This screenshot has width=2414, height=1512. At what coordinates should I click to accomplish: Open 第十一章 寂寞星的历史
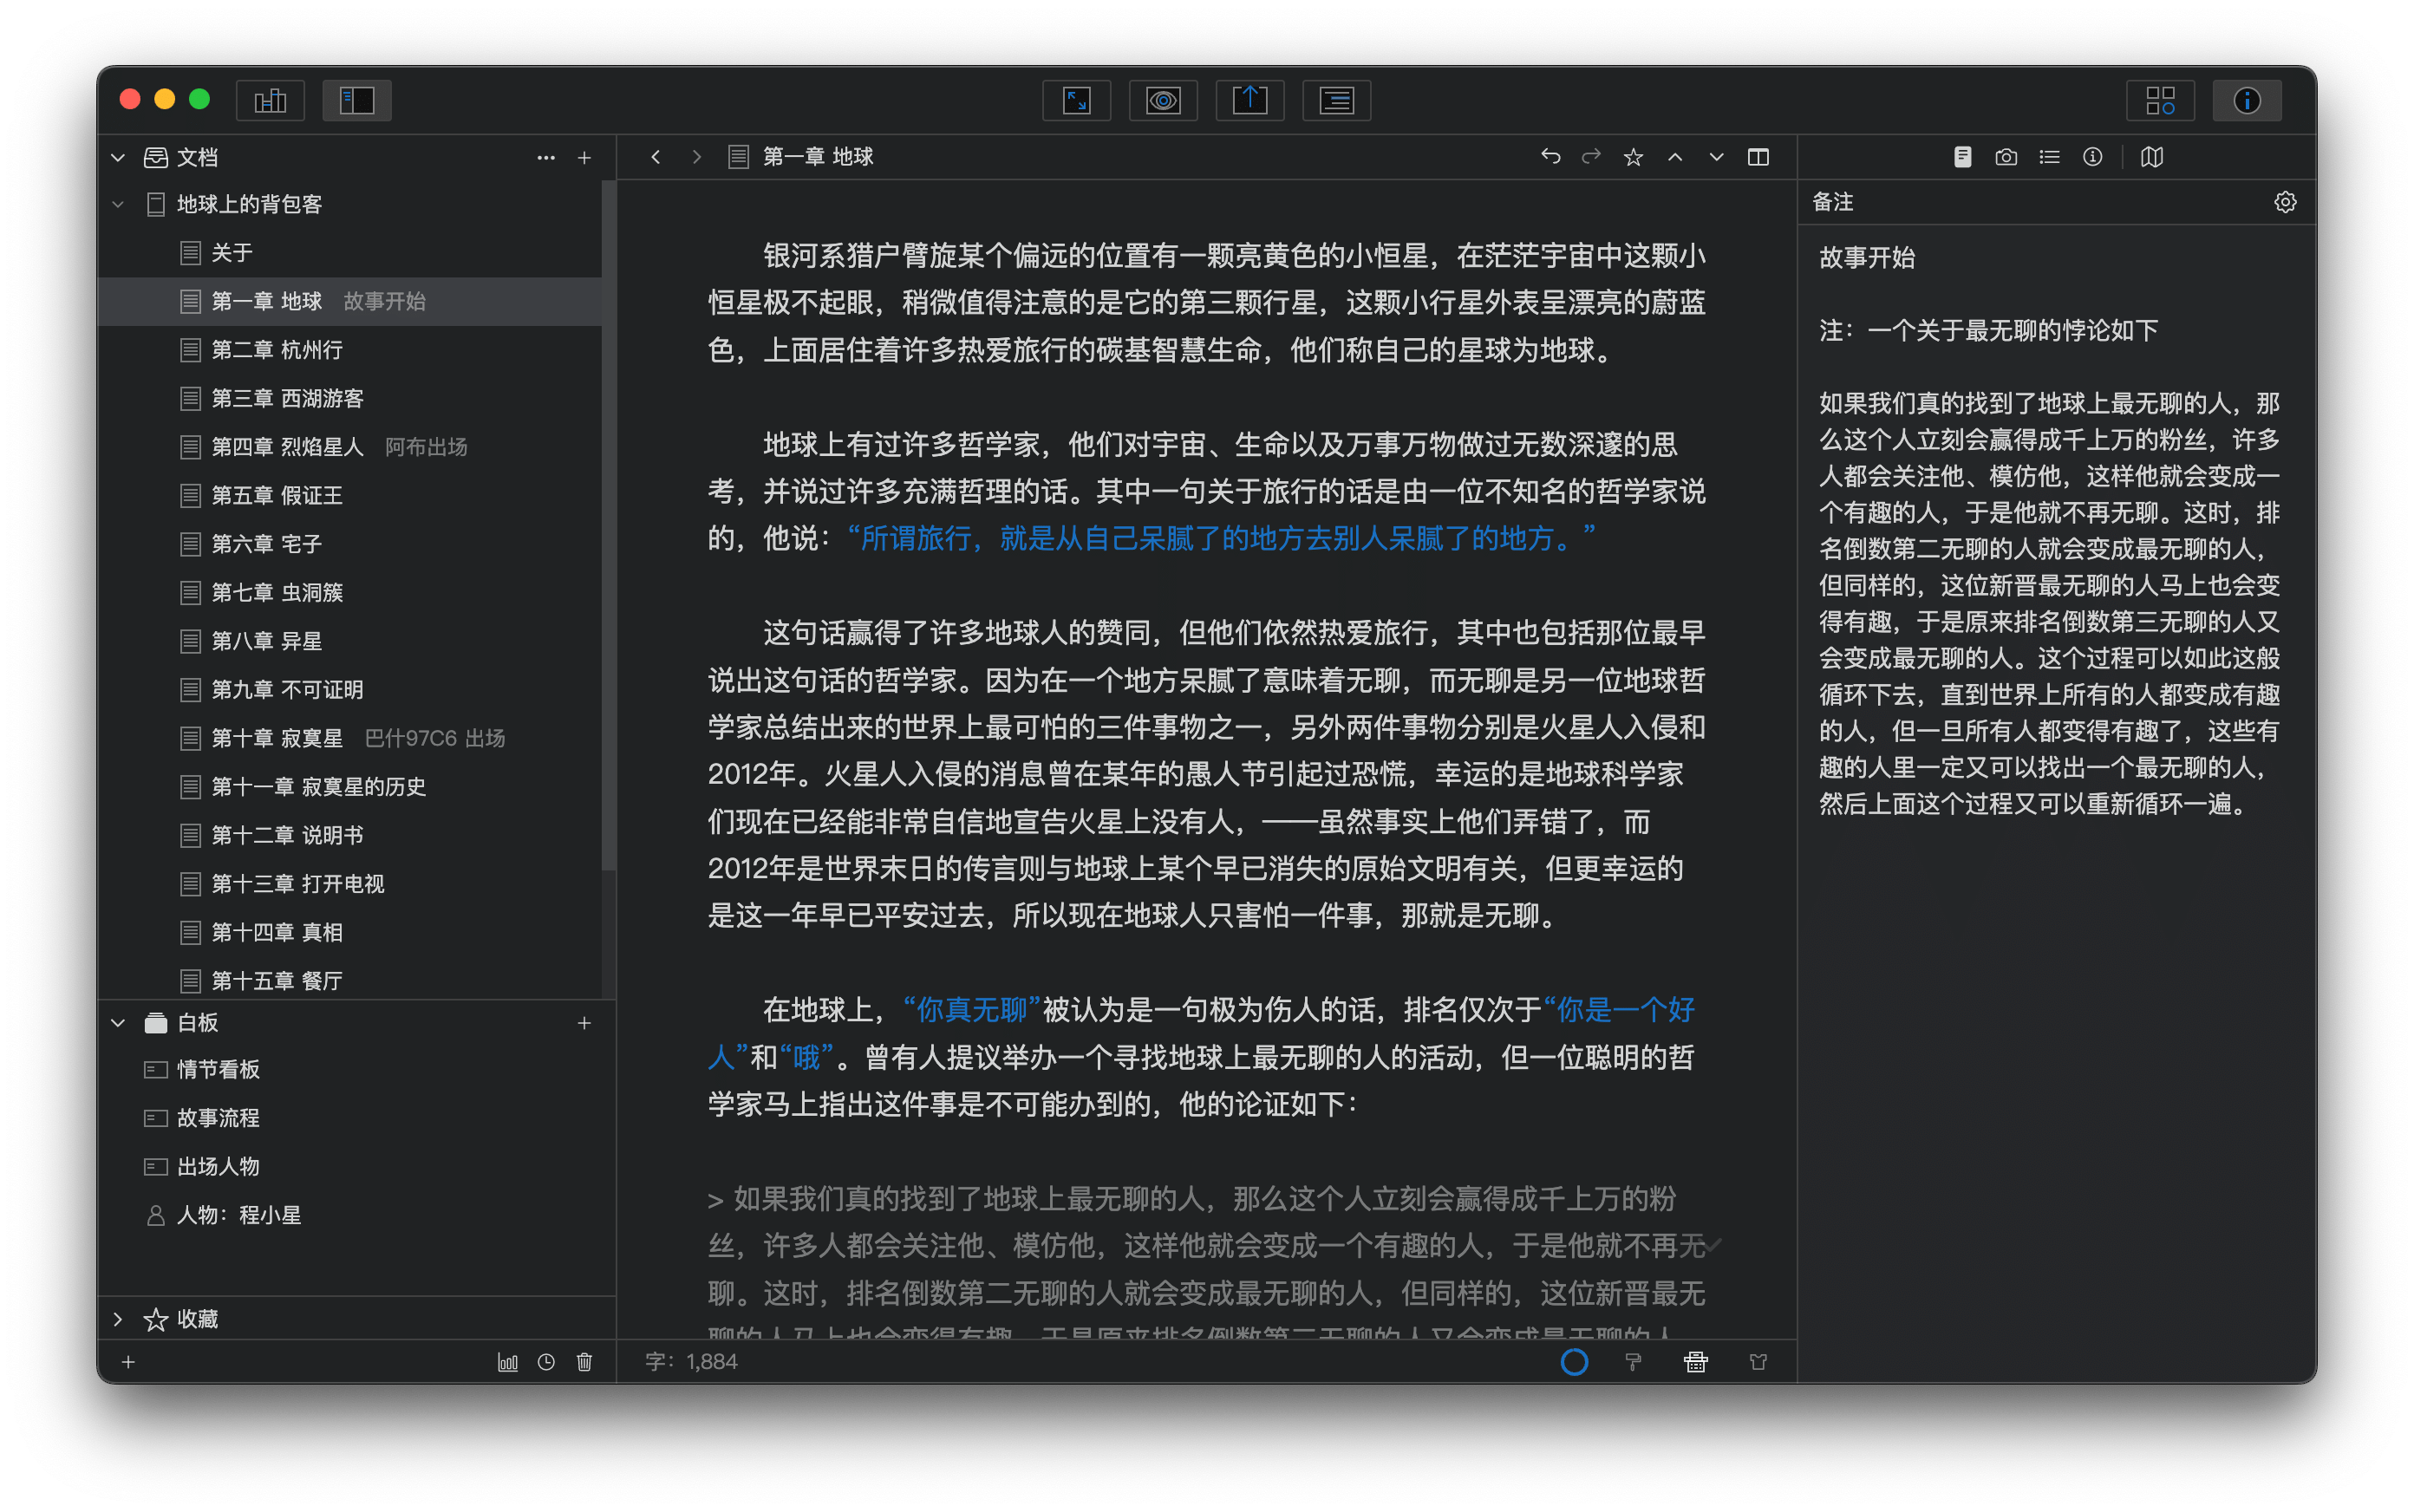point(350,786)
